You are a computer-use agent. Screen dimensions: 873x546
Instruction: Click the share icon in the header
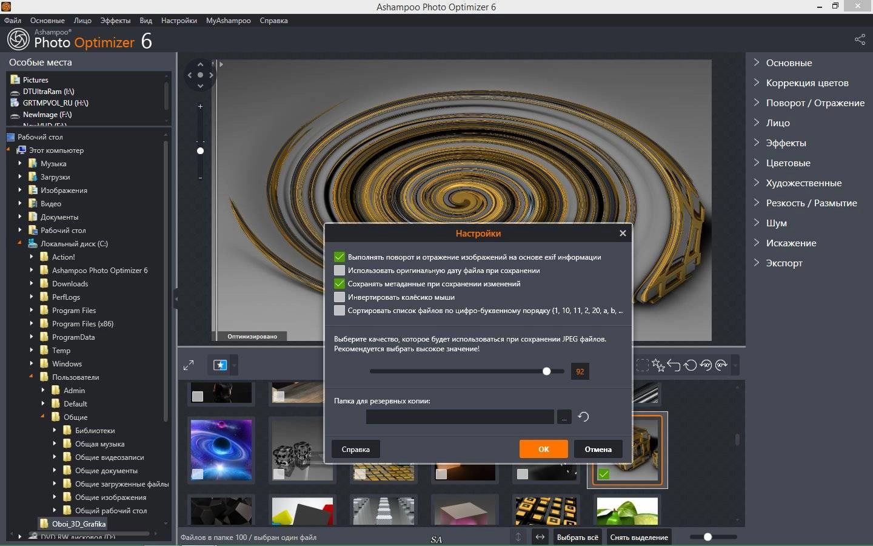point(860,39)
